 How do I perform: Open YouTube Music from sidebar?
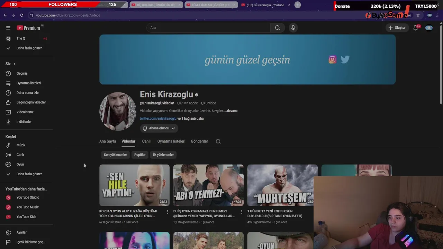pos(27,207)
